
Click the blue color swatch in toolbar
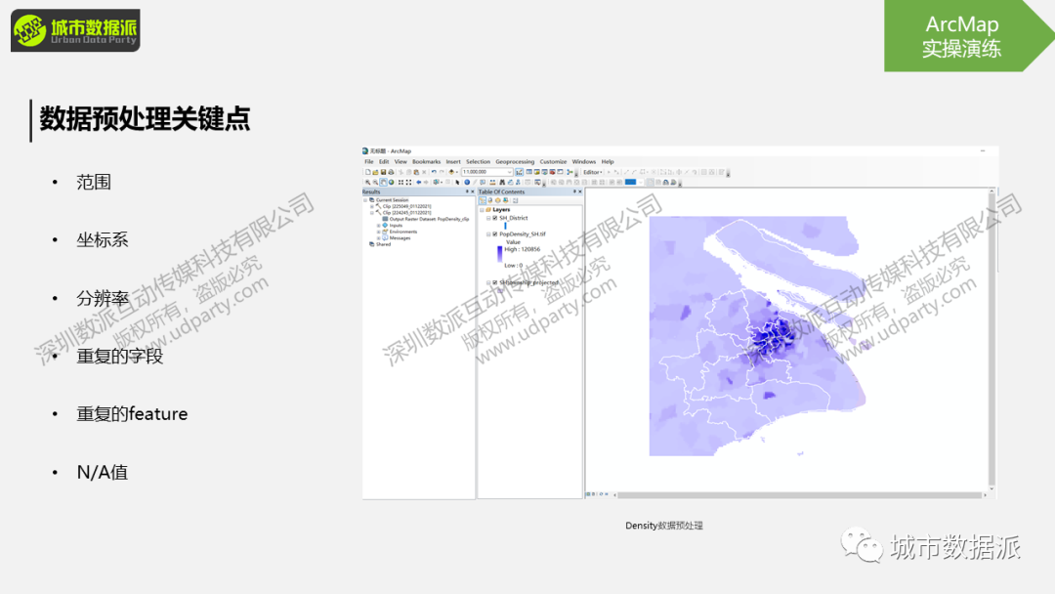630,182
